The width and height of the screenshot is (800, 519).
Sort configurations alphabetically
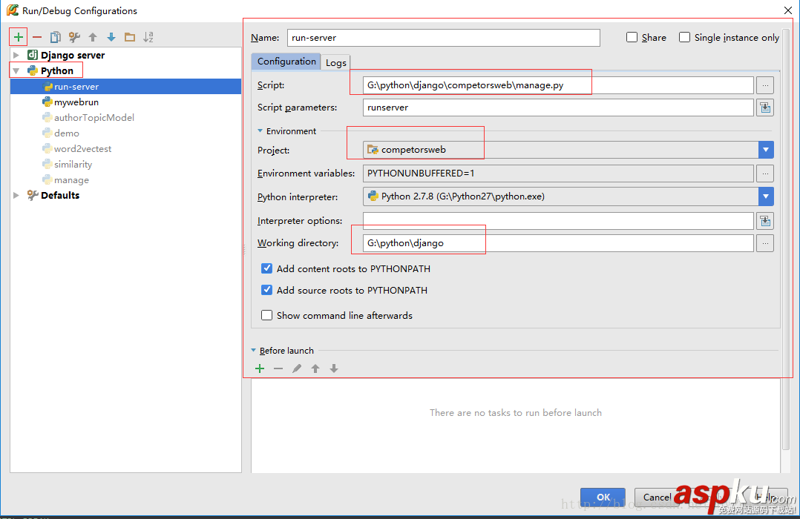pyautogui.click(x=148, y=37)
